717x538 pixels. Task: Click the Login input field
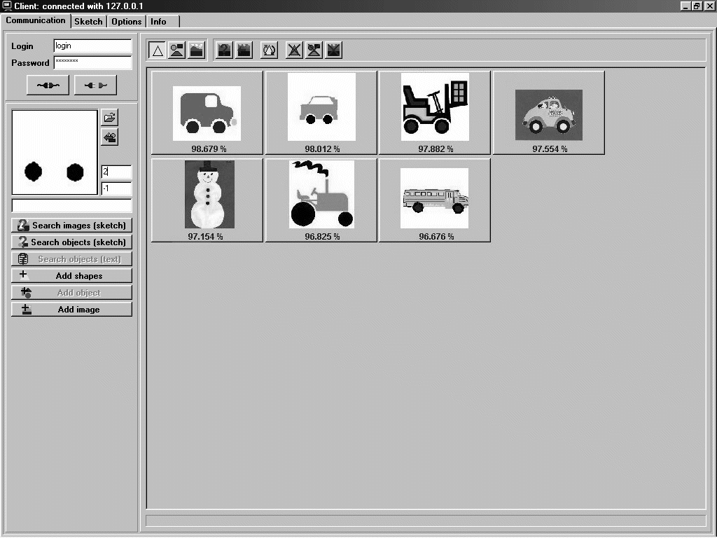click(92, 46)
